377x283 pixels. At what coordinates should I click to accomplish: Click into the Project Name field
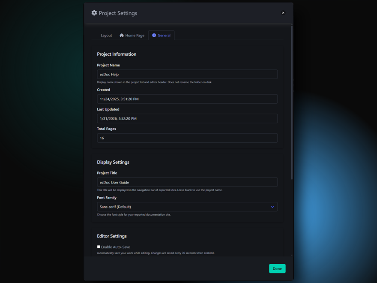(187, 75)
